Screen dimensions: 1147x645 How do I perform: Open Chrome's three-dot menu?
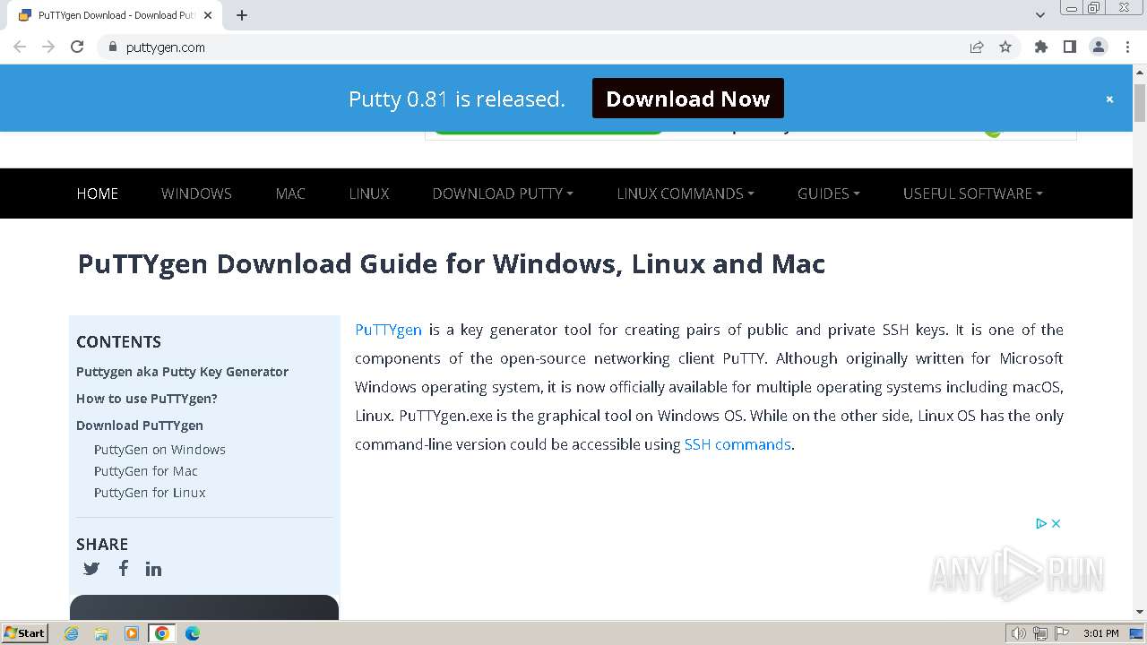click(x=1127, y=47)
